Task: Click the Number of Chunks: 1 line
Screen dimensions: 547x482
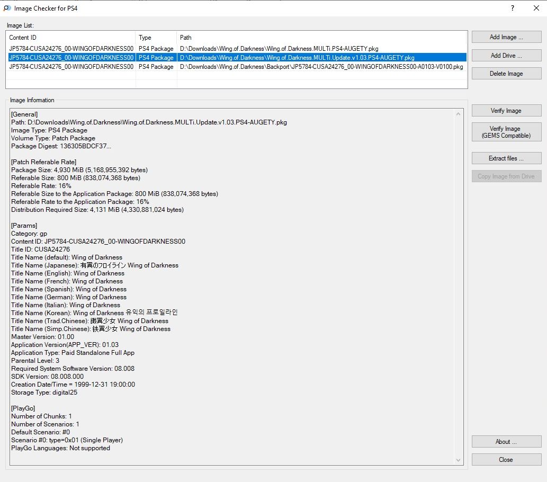Action: click(41, 416)
